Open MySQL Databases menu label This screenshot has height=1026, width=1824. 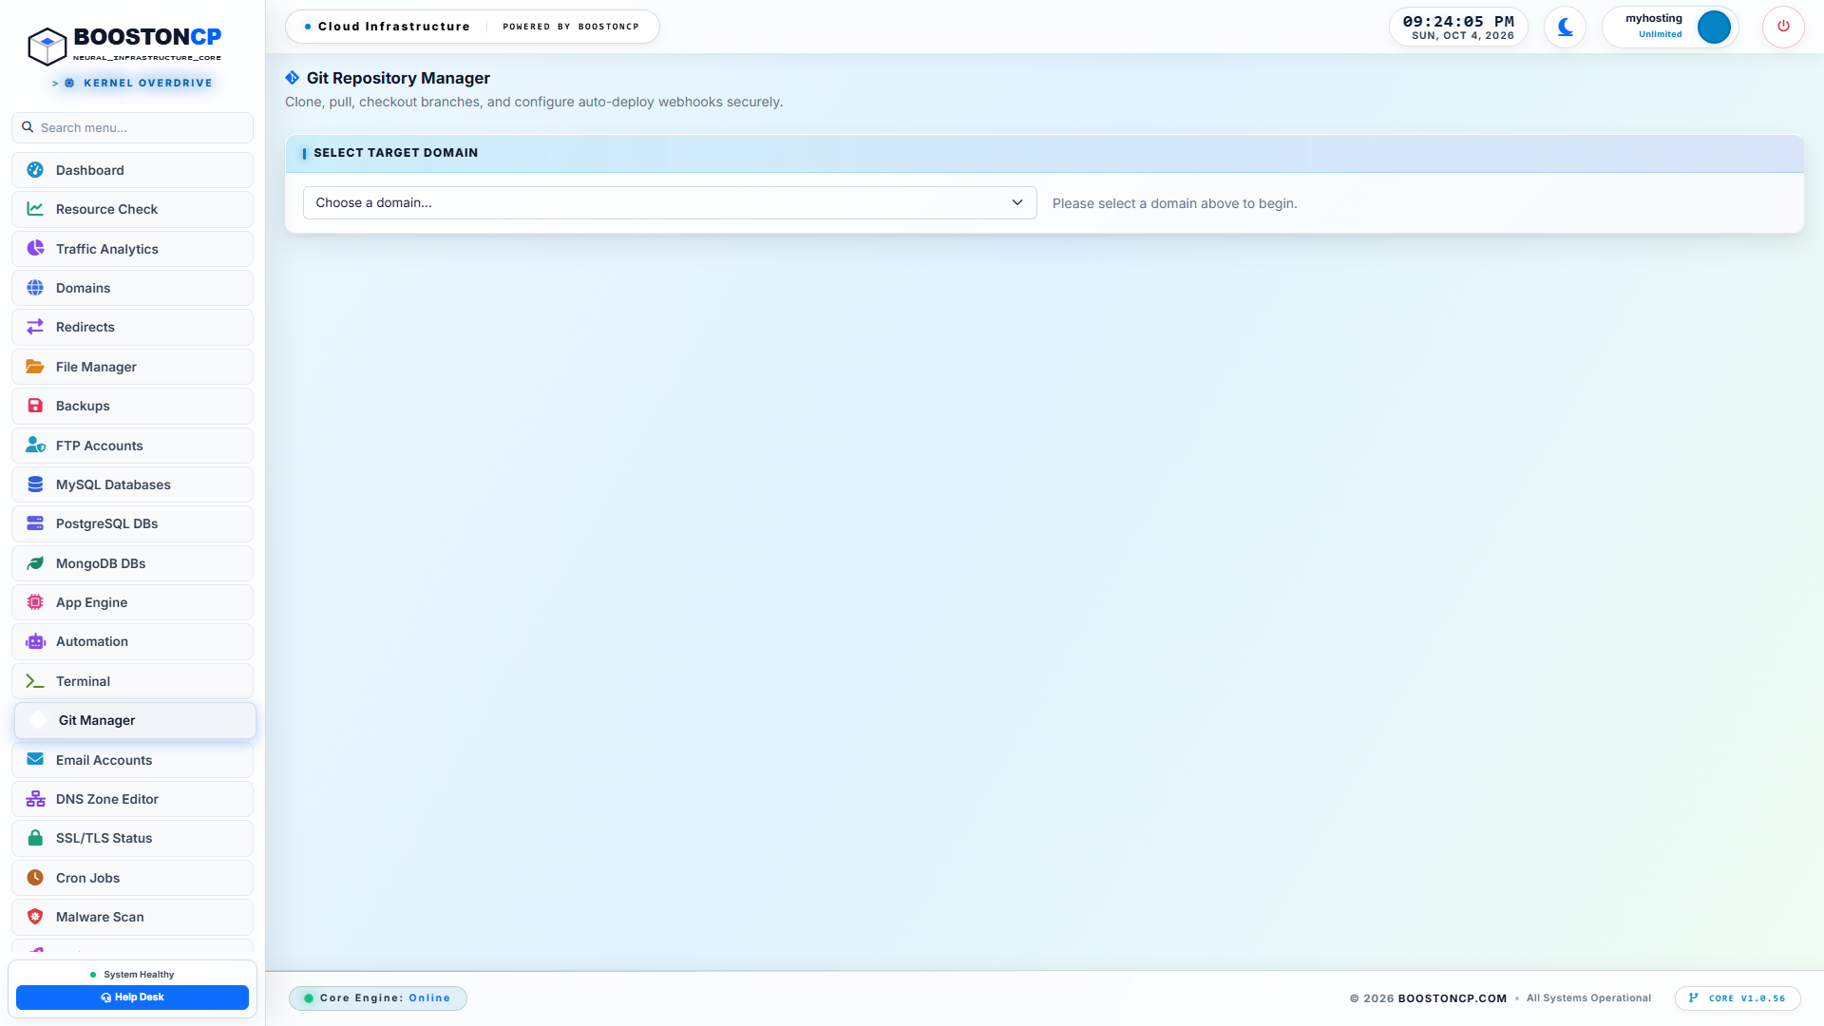113,484
